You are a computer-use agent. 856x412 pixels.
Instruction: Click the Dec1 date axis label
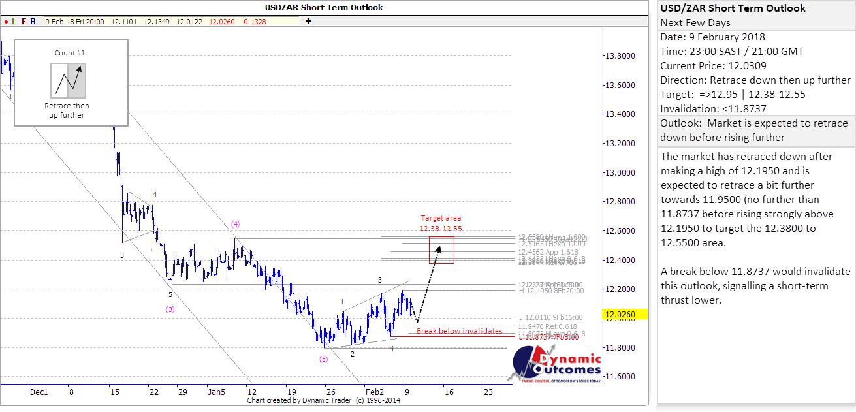[x=39, y=392]
